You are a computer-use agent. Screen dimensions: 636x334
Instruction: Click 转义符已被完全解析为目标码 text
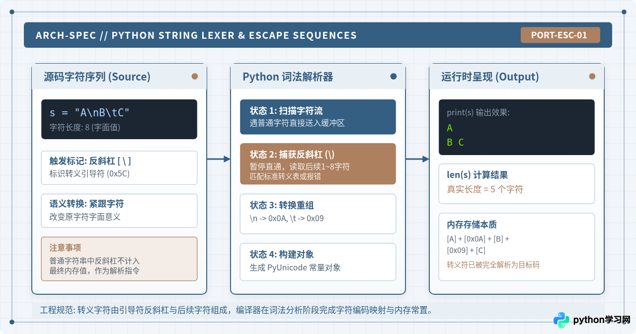tap(493, 264)
